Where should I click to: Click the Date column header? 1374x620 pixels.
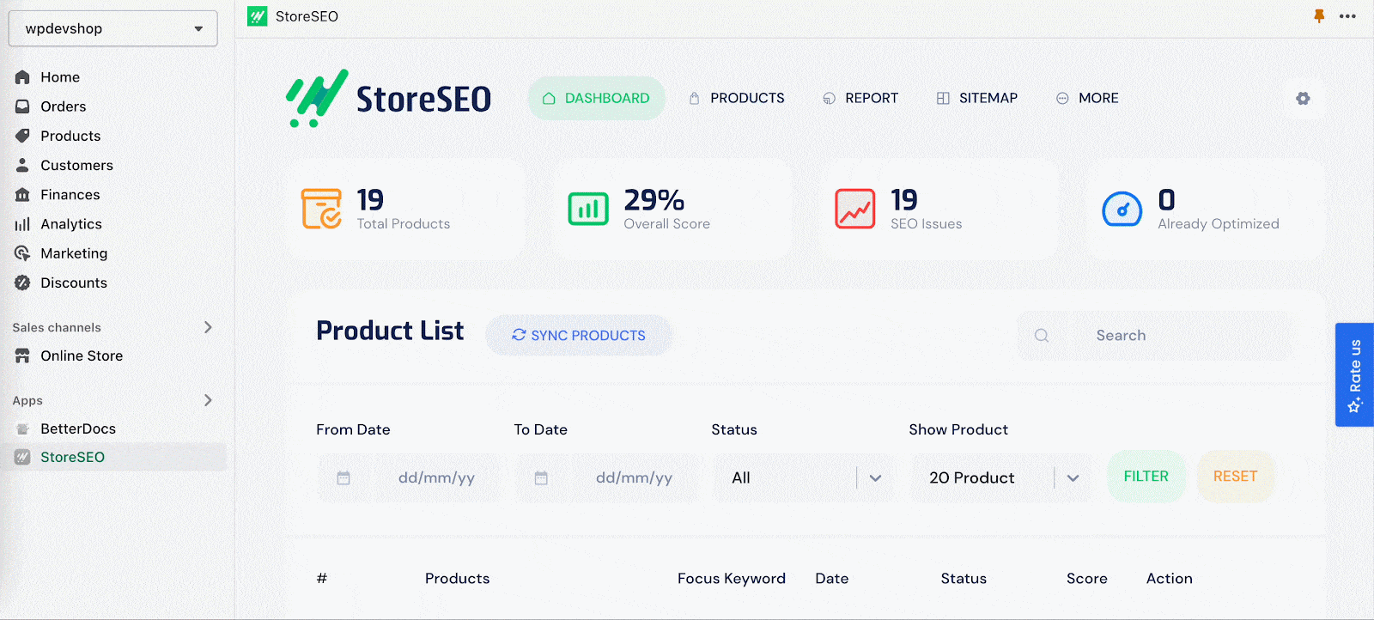click(x=832, y=579)
